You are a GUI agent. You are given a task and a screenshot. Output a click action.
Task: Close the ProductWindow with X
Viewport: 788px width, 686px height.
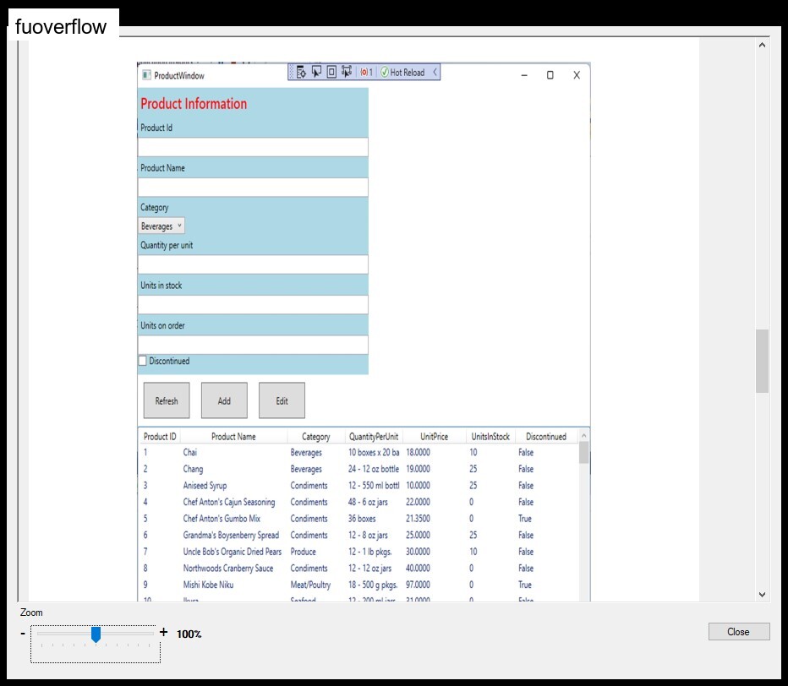577,75
